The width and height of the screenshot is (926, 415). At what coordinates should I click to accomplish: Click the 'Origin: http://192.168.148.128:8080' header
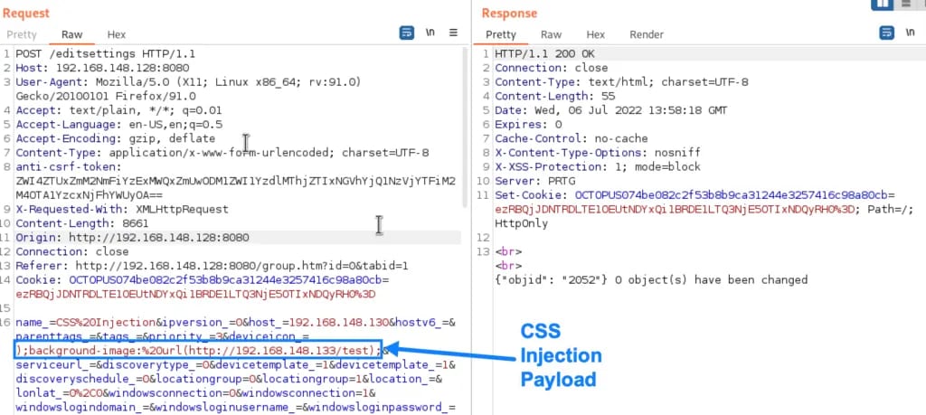coord(132,238)
